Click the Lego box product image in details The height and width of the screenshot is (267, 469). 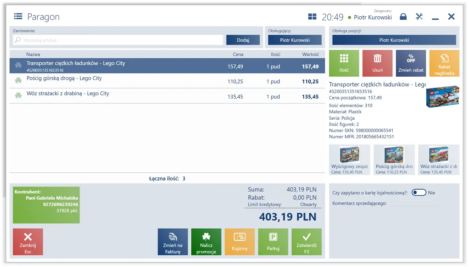[442, 97]
